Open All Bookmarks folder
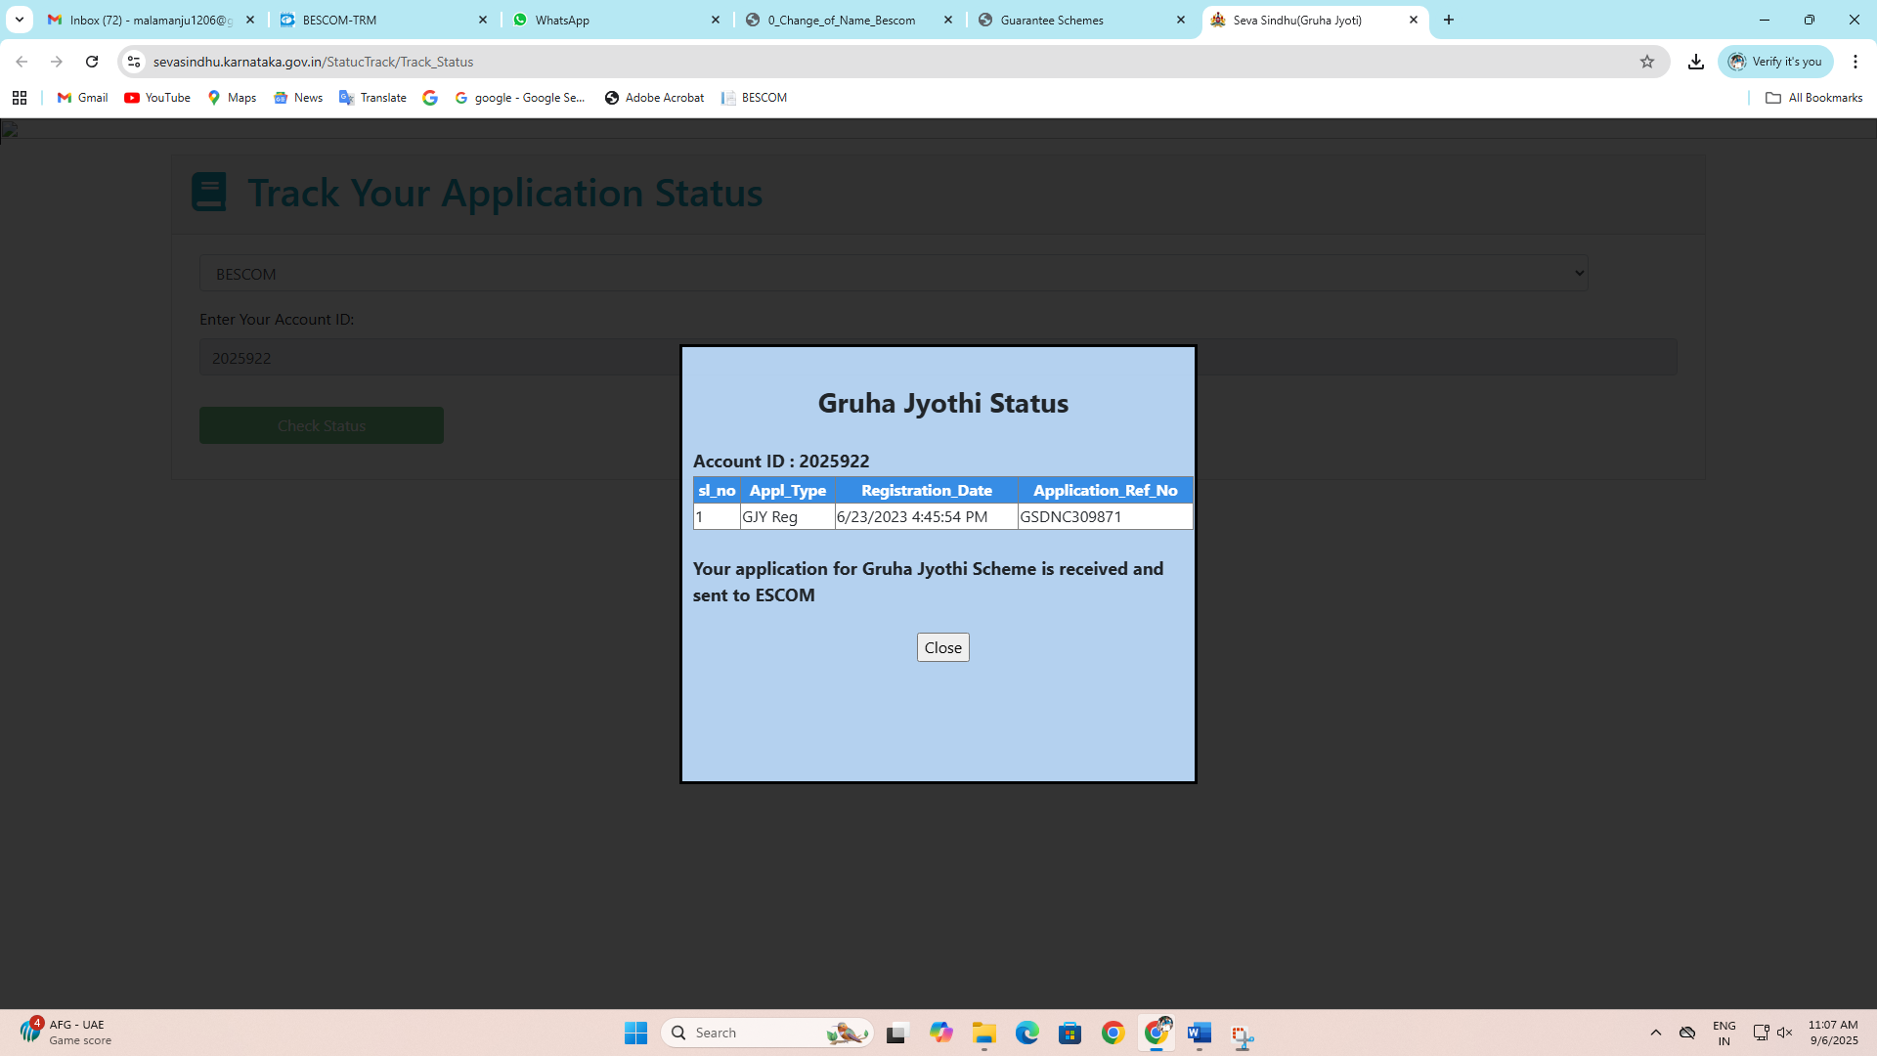This screenshot has height=1056, width=1877. (1813, 98)
